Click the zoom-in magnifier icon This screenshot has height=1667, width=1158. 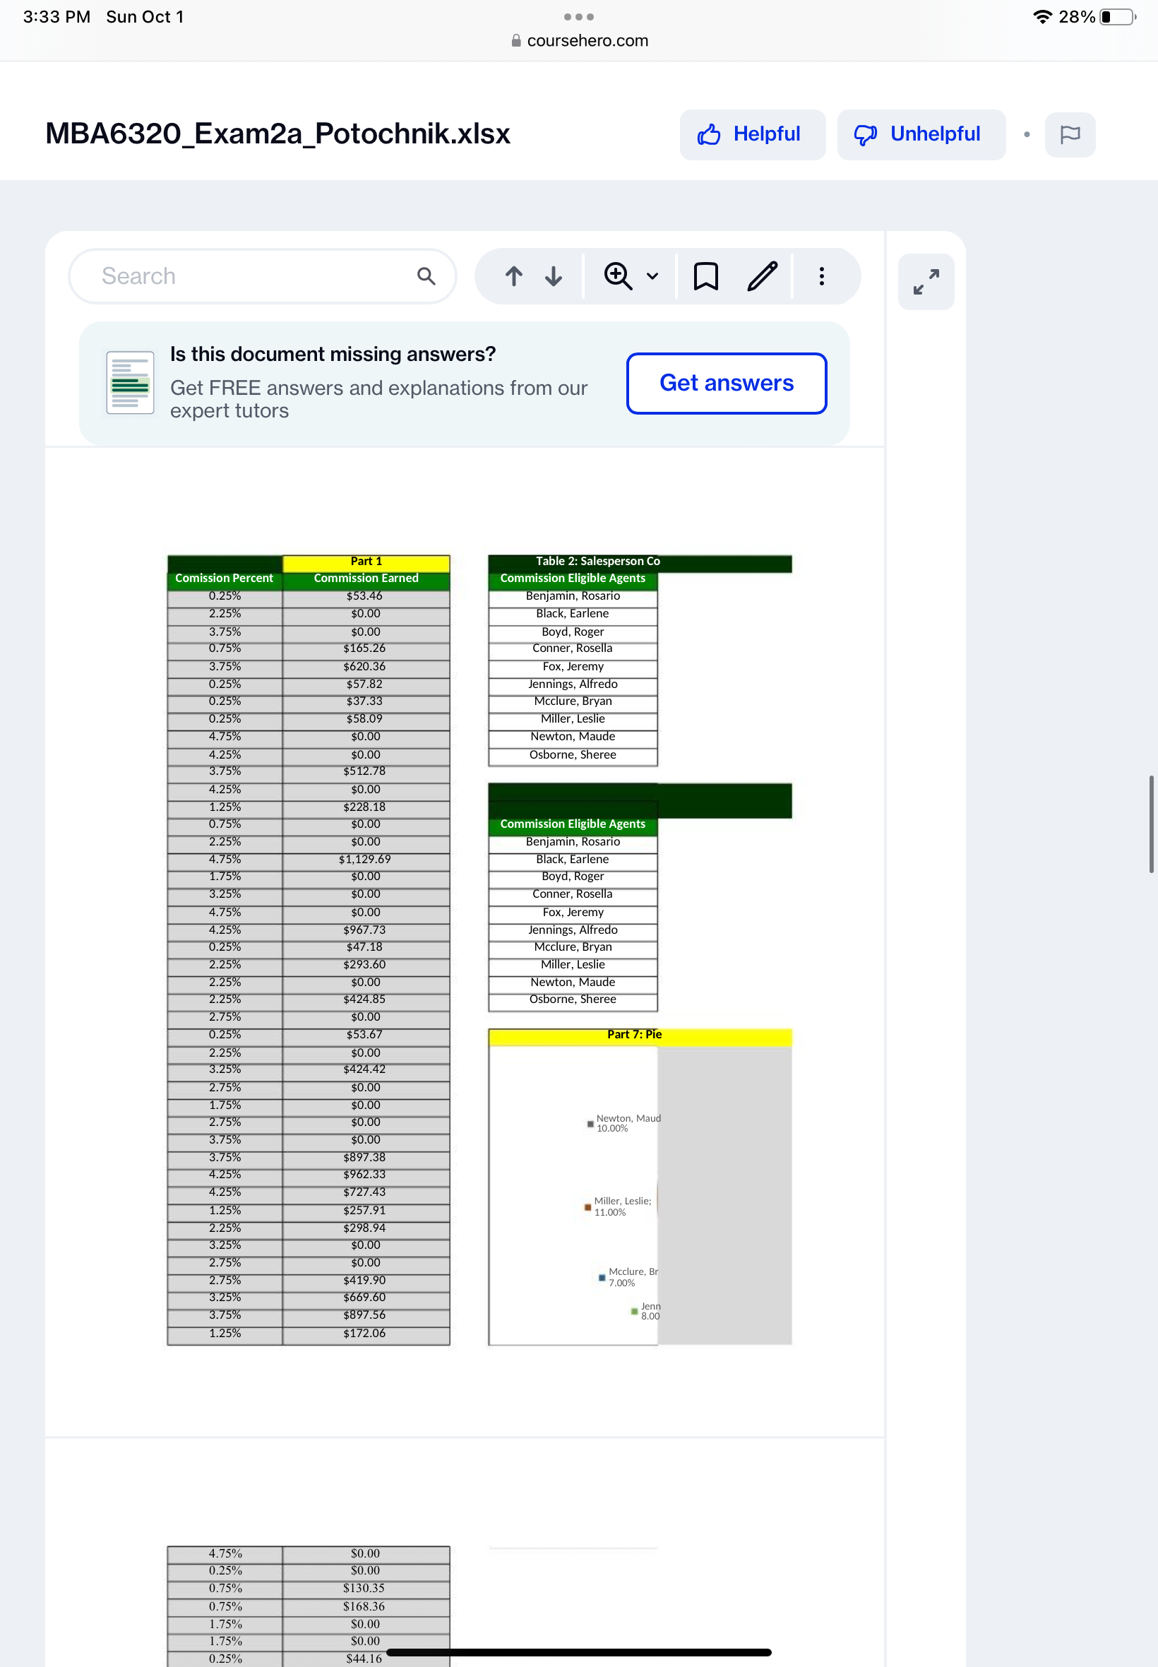(617, 275)
